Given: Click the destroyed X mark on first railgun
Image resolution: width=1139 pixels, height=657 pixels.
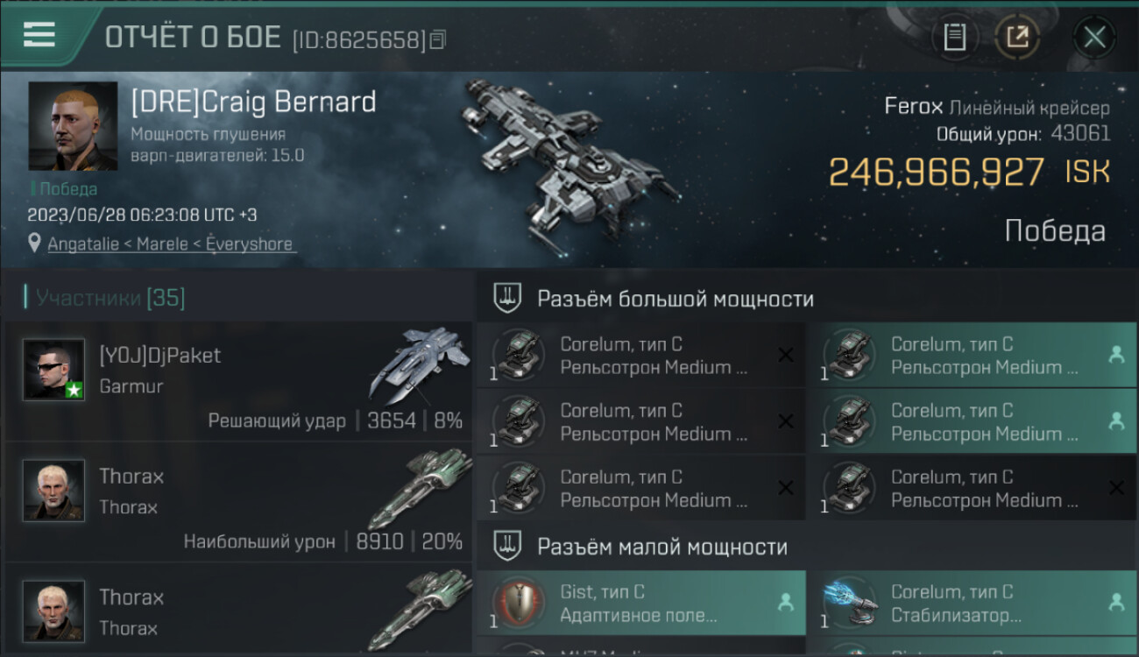Looking at the screenshot, I should click(x=786, y=355).
